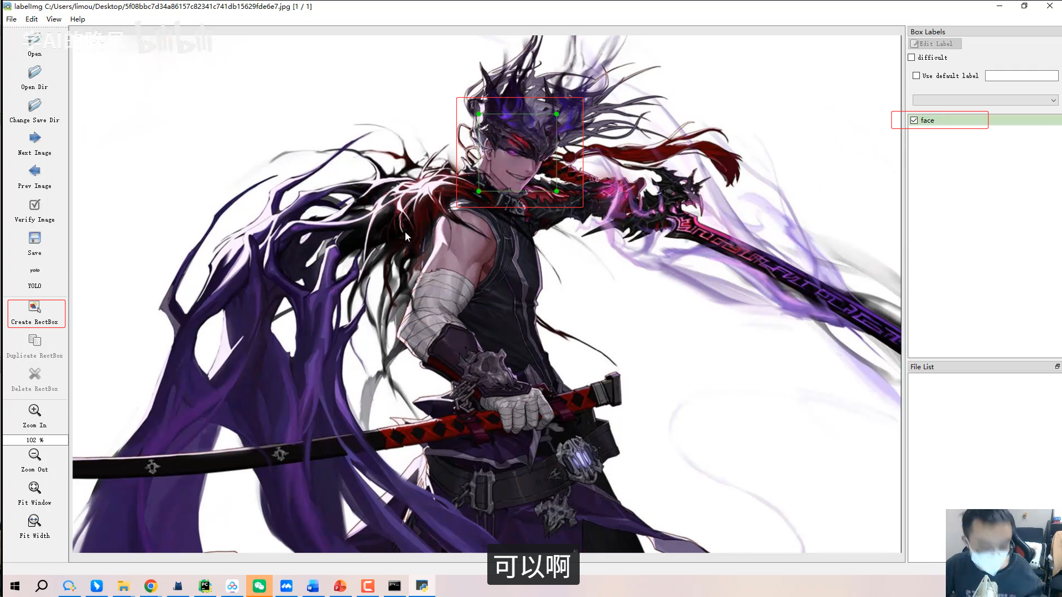Switch annotation format via YOLO button
Viewport: 1062px width, 597px height.
[x=34, y=271]
